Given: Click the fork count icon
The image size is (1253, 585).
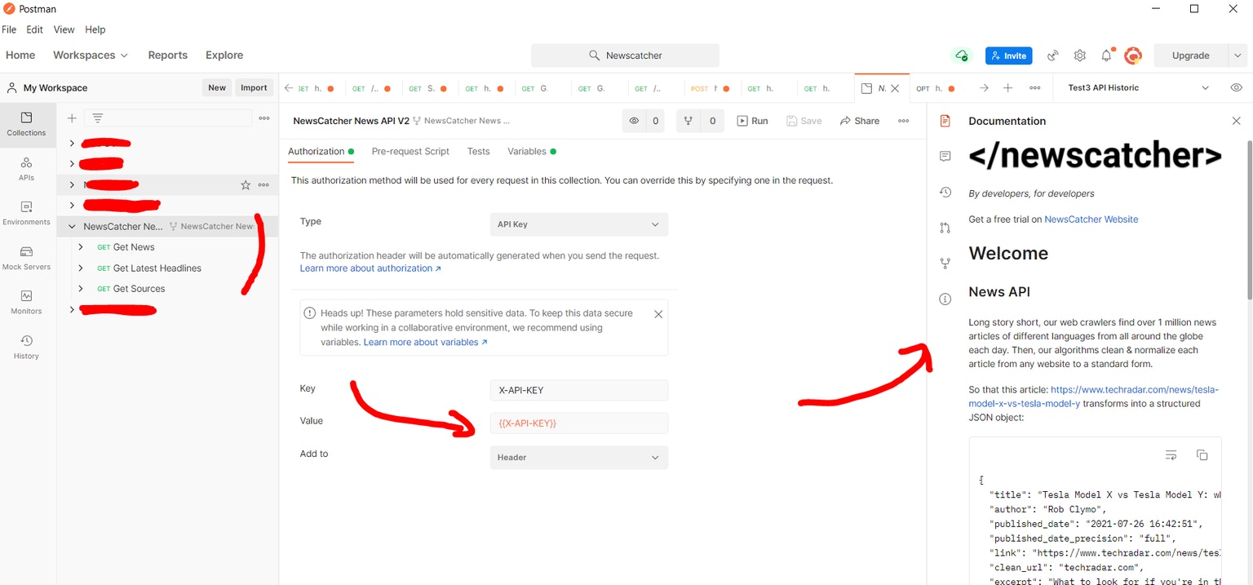Looking at the screenshot, I should click(688, 121).
